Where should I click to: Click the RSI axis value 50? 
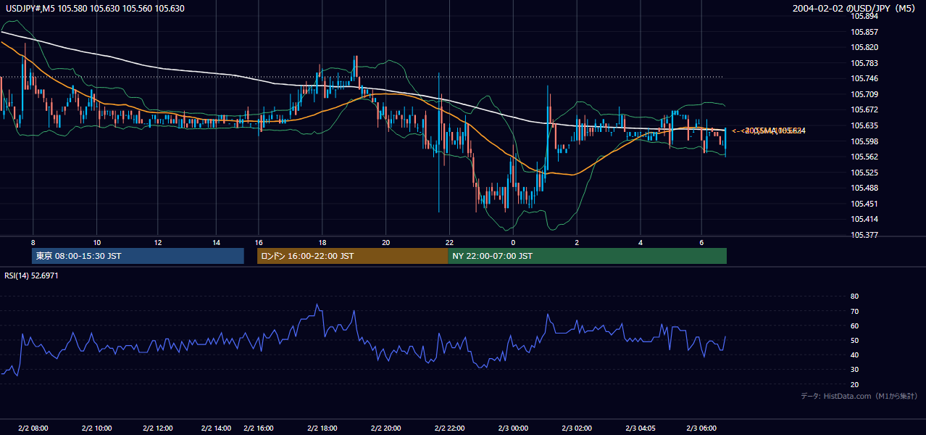point(854,340)
